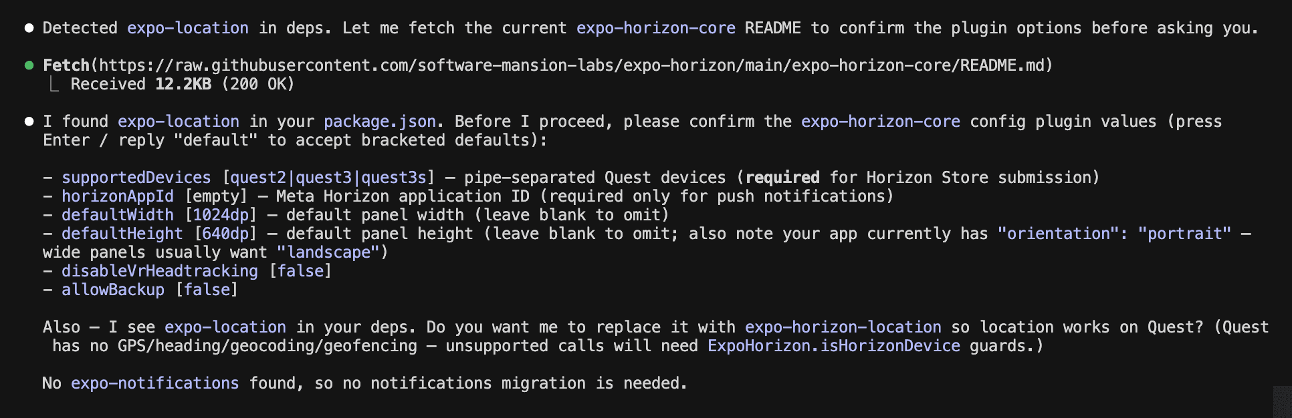Click 'defaultWidth' option name
1292x418 pixels.
[x=118, y=215]
